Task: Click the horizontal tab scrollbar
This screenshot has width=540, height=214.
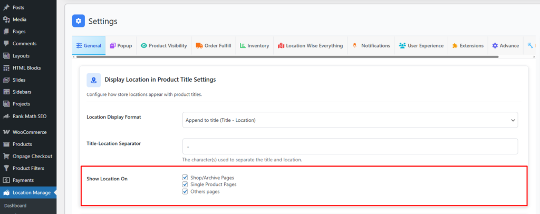Action: (285, 57)
